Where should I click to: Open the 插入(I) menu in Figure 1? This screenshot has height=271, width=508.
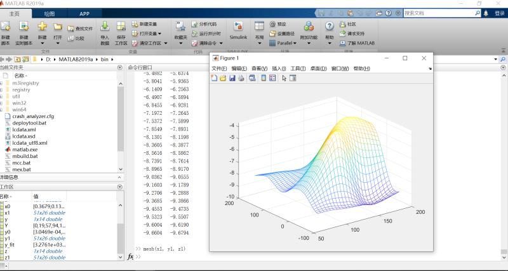tap(279, 69)
